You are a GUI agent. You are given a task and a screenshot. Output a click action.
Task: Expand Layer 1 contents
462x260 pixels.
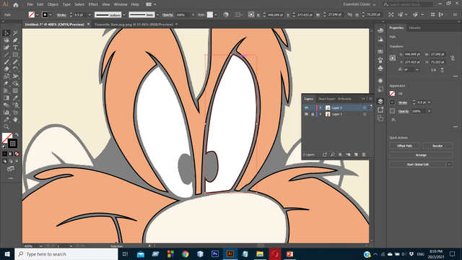pyautogui.click(x=321, y=114)
